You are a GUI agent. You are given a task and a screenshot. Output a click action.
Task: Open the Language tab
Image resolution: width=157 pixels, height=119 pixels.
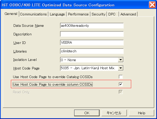click(x=57, y=14)
